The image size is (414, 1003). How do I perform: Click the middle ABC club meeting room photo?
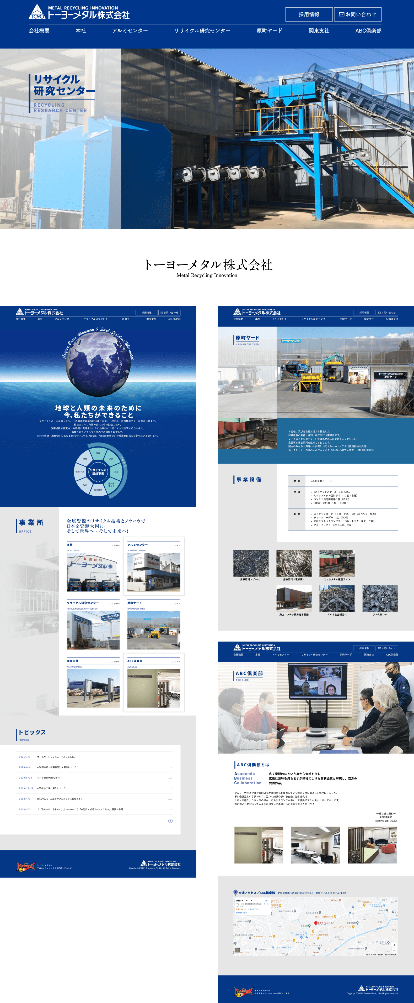pyautogui.click(x=316, y=845)
